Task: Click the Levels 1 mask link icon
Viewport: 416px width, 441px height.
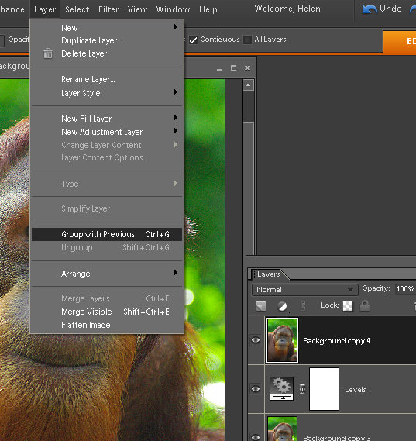Action: point(302,389)
